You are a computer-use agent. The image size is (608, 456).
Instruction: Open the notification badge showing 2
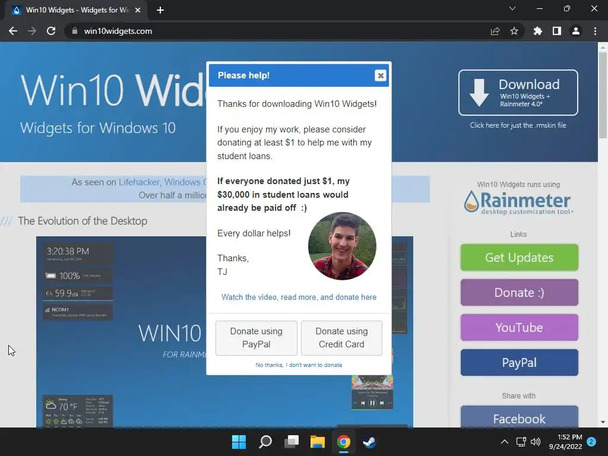(x=591, y=442)
